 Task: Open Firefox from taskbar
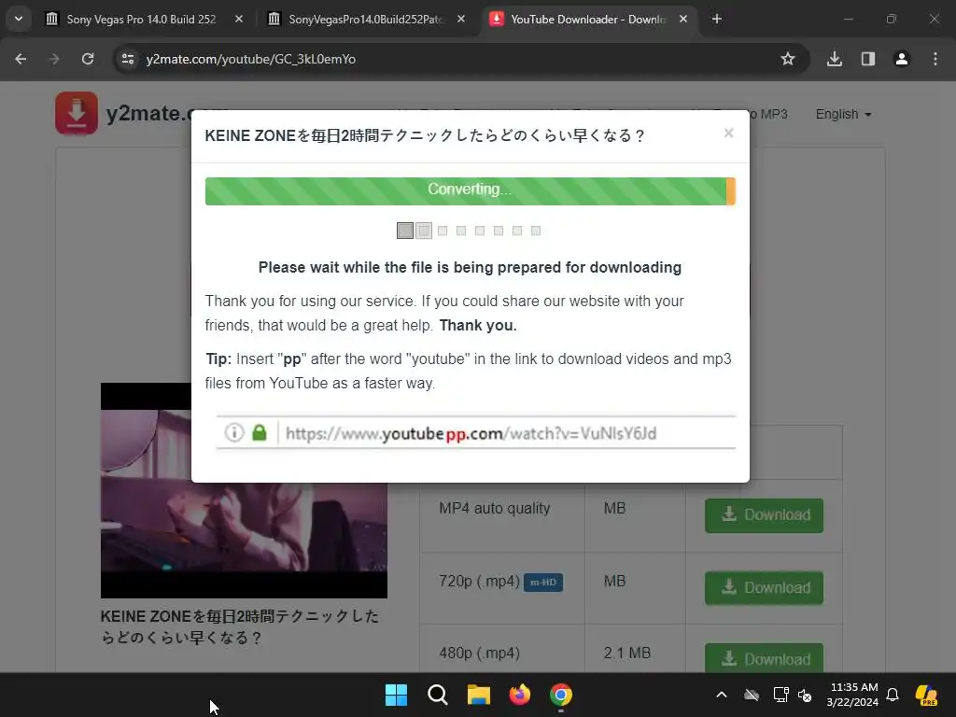[x=519, y=695]
